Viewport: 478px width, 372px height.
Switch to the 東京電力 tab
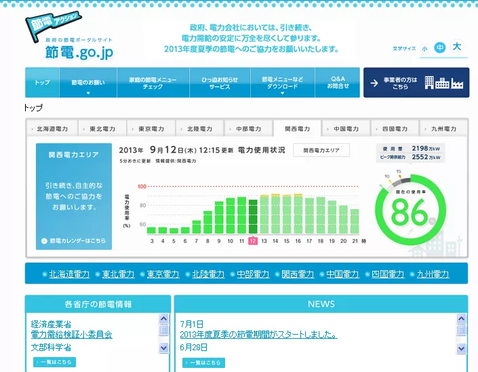pos(151,129)
